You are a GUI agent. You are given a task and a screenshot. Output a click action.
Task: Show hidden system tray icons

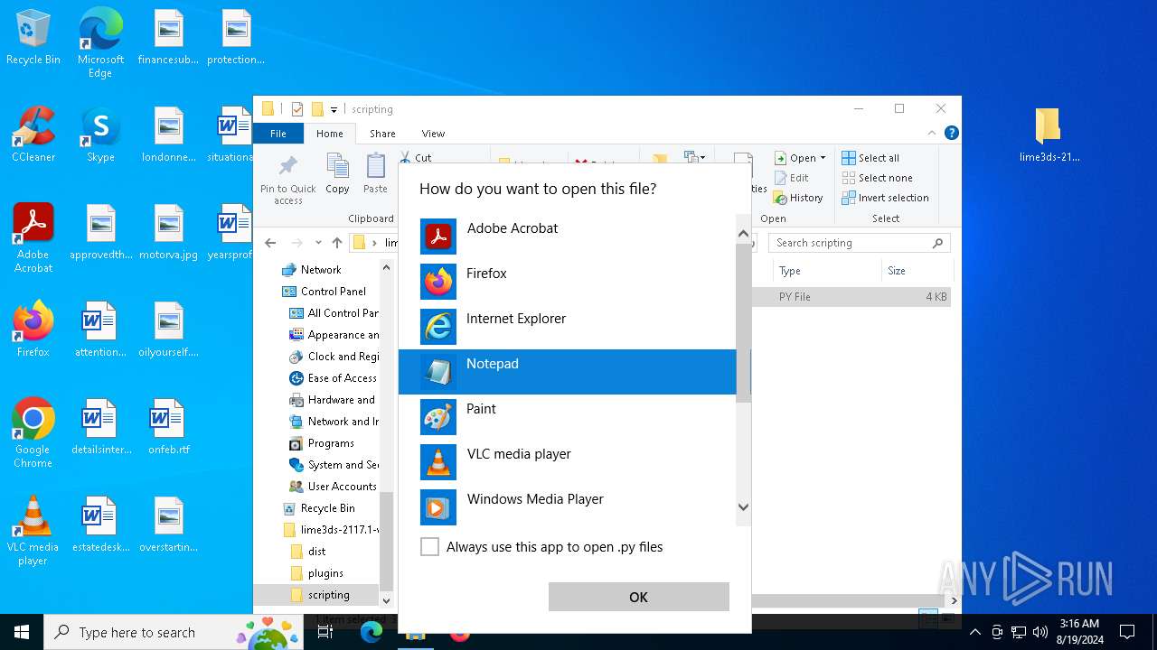tap(974, 632)
